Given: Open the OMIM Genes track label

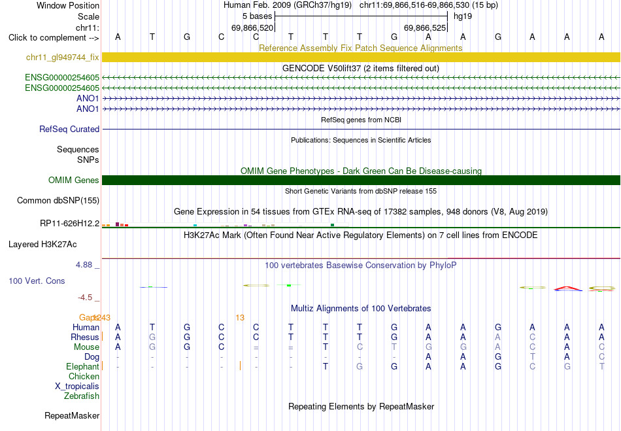Looking at the screenshot, I should [x=74, y=181].
